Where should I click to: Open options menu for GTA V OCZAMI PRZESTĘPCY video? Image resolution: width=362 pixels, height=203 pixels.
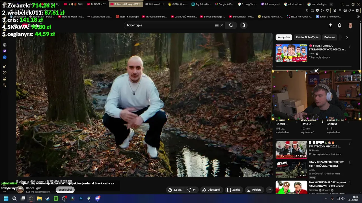coord(350,163)
